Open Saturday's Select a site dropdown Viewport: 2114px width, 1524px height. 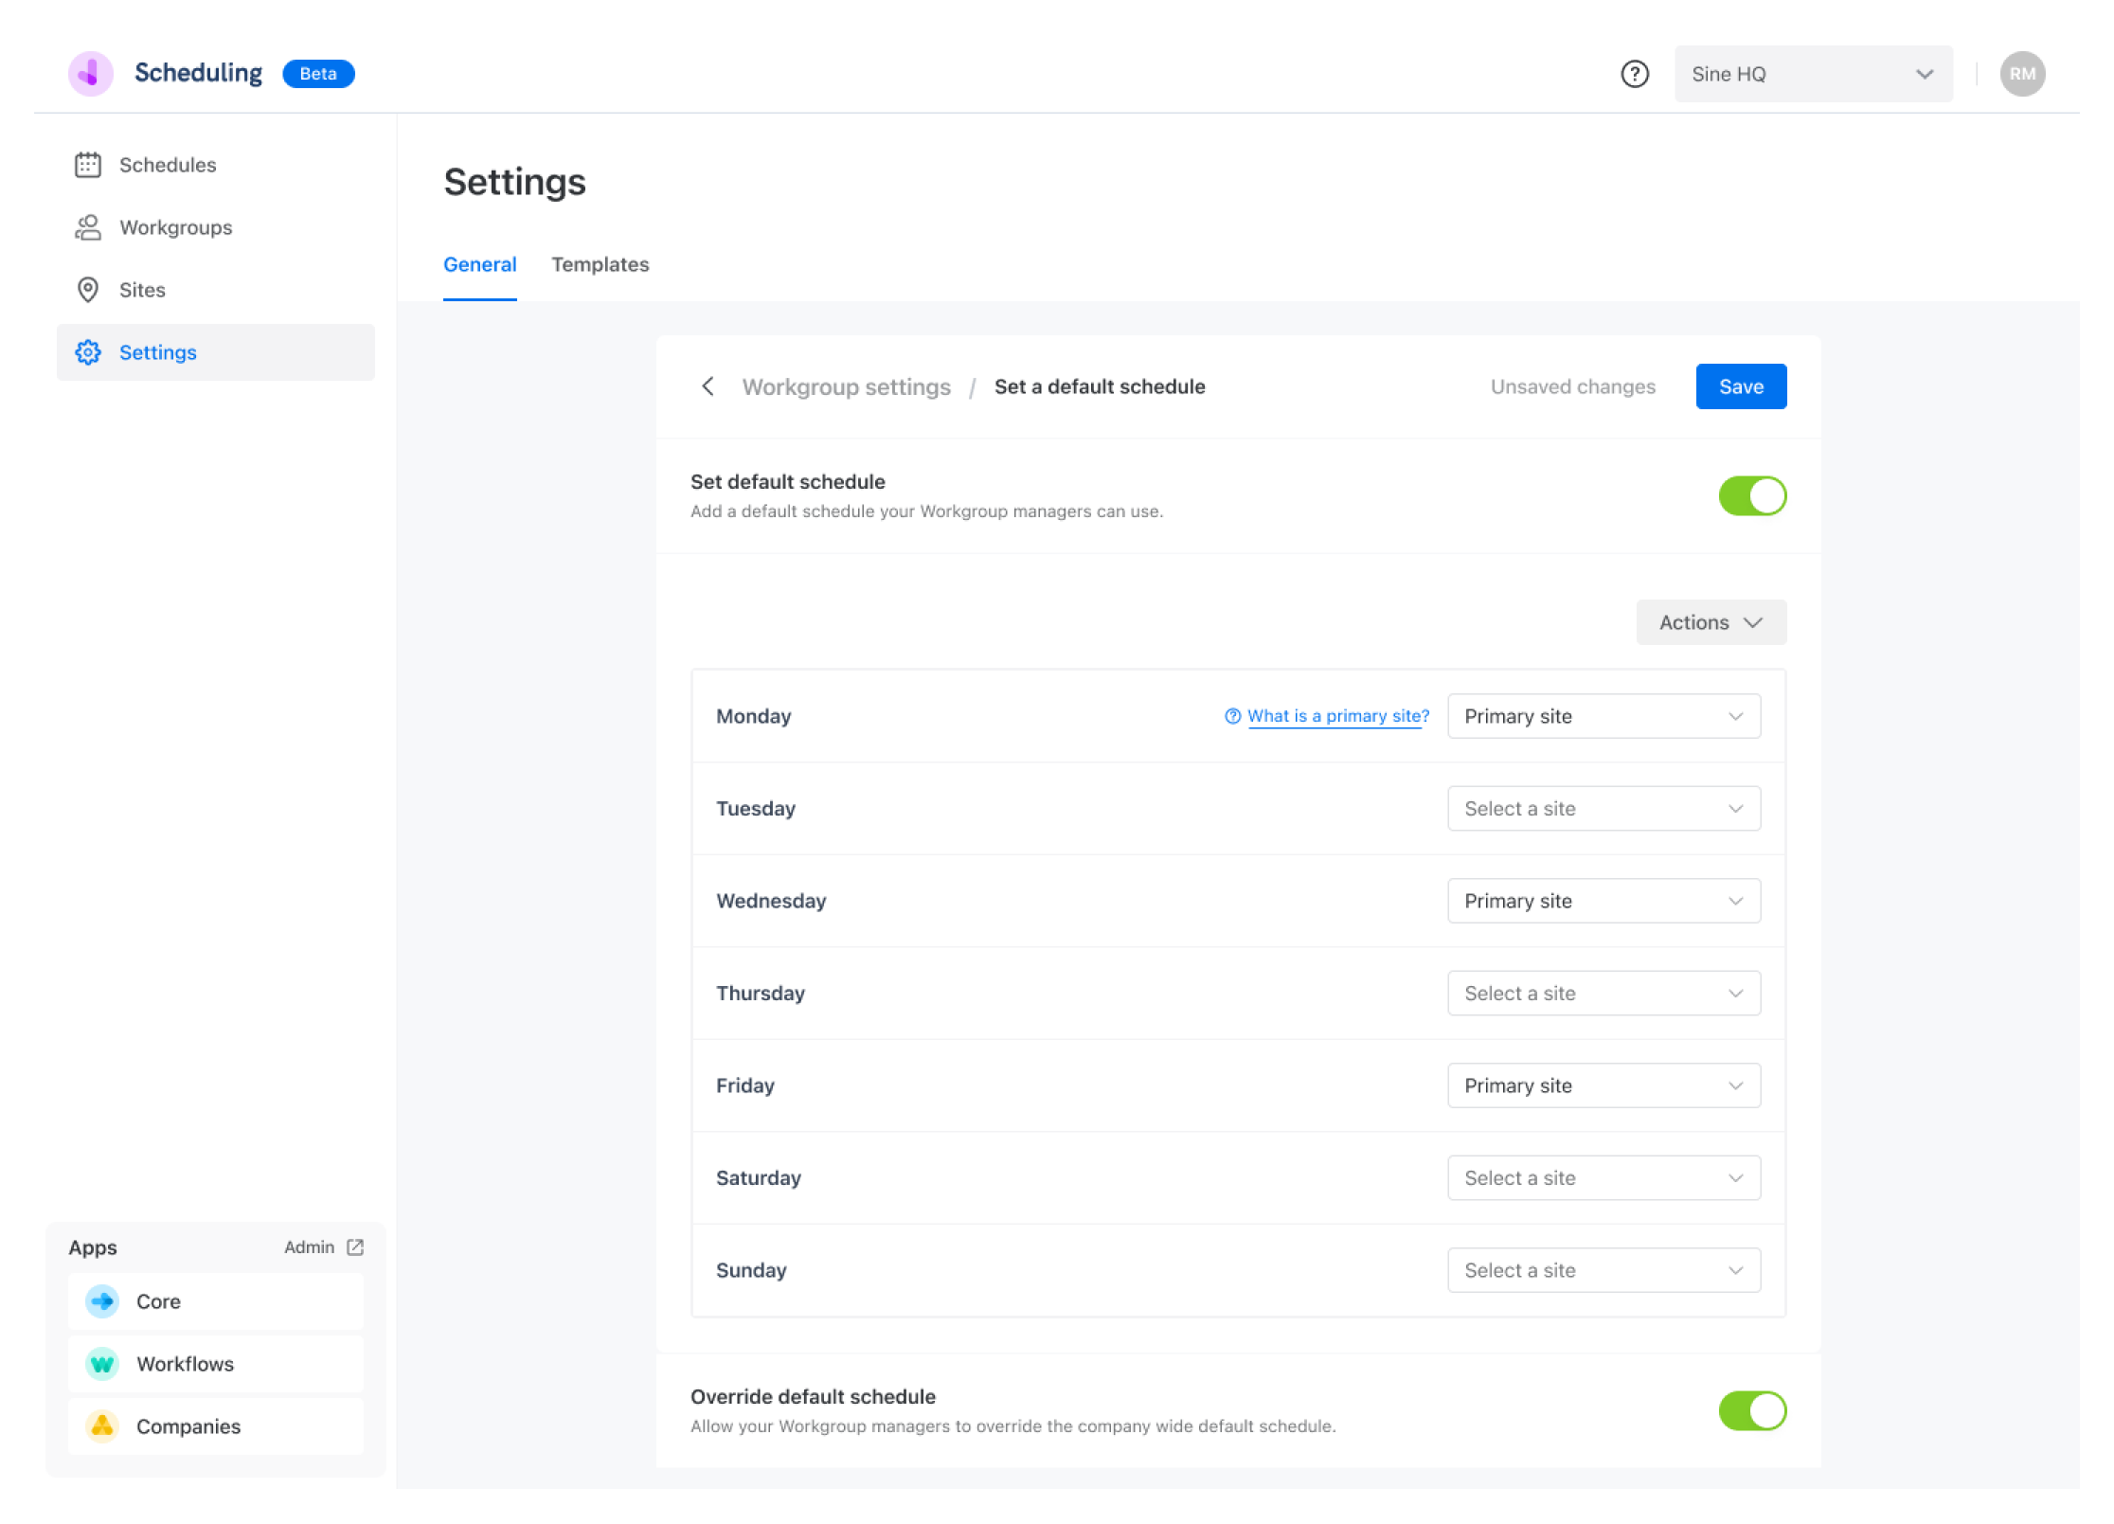(x=1603, y=1178)
